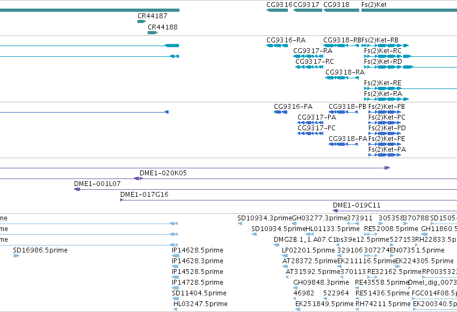Open the RE32162.5prime EST label
The width and height of the screenshot is (457, 312).
click(x=394, y=272)
